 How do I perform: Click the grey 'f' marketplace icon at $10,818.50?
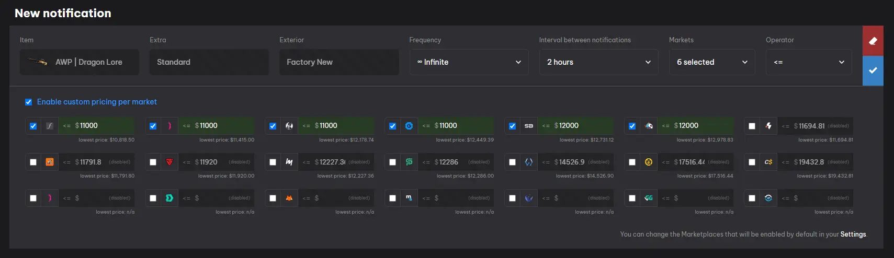pos(50,126)
